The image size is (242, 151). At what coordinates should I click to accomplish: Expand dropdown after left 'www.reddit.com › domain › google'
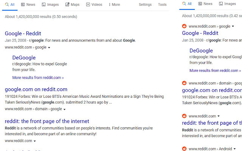(65, 109)
